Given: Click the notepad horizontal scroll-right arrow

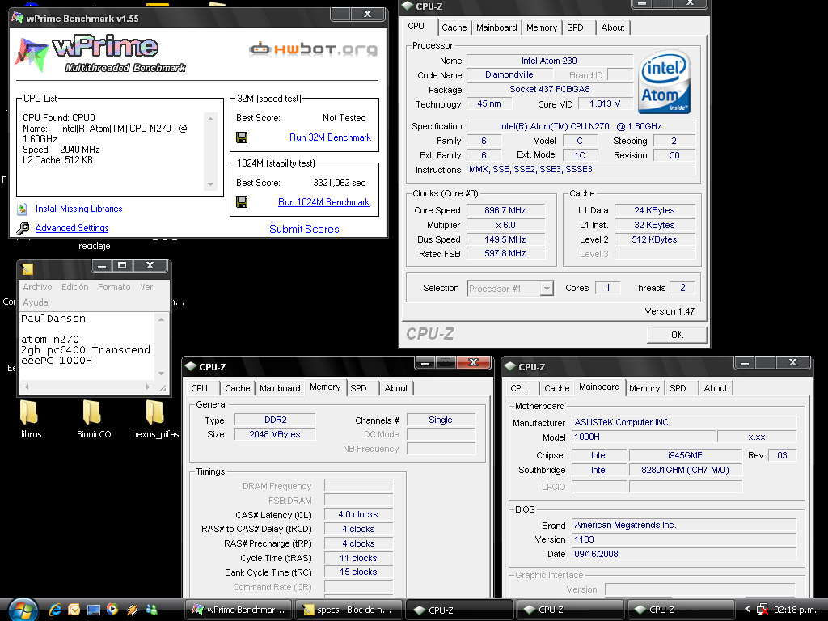Looking at the screenshot, I should tap(148, 387).
